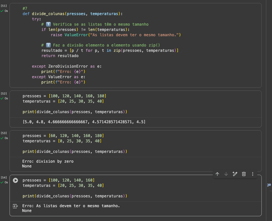Open AI edit pencil for cell
272x221 pixels.
coord(235,174)
